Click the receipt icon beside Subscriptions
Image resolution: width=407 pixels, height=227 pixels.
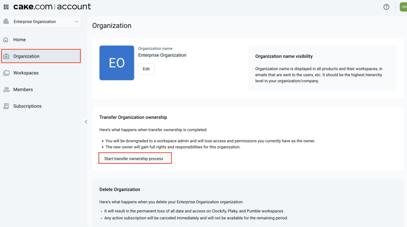tap(6, 106)
